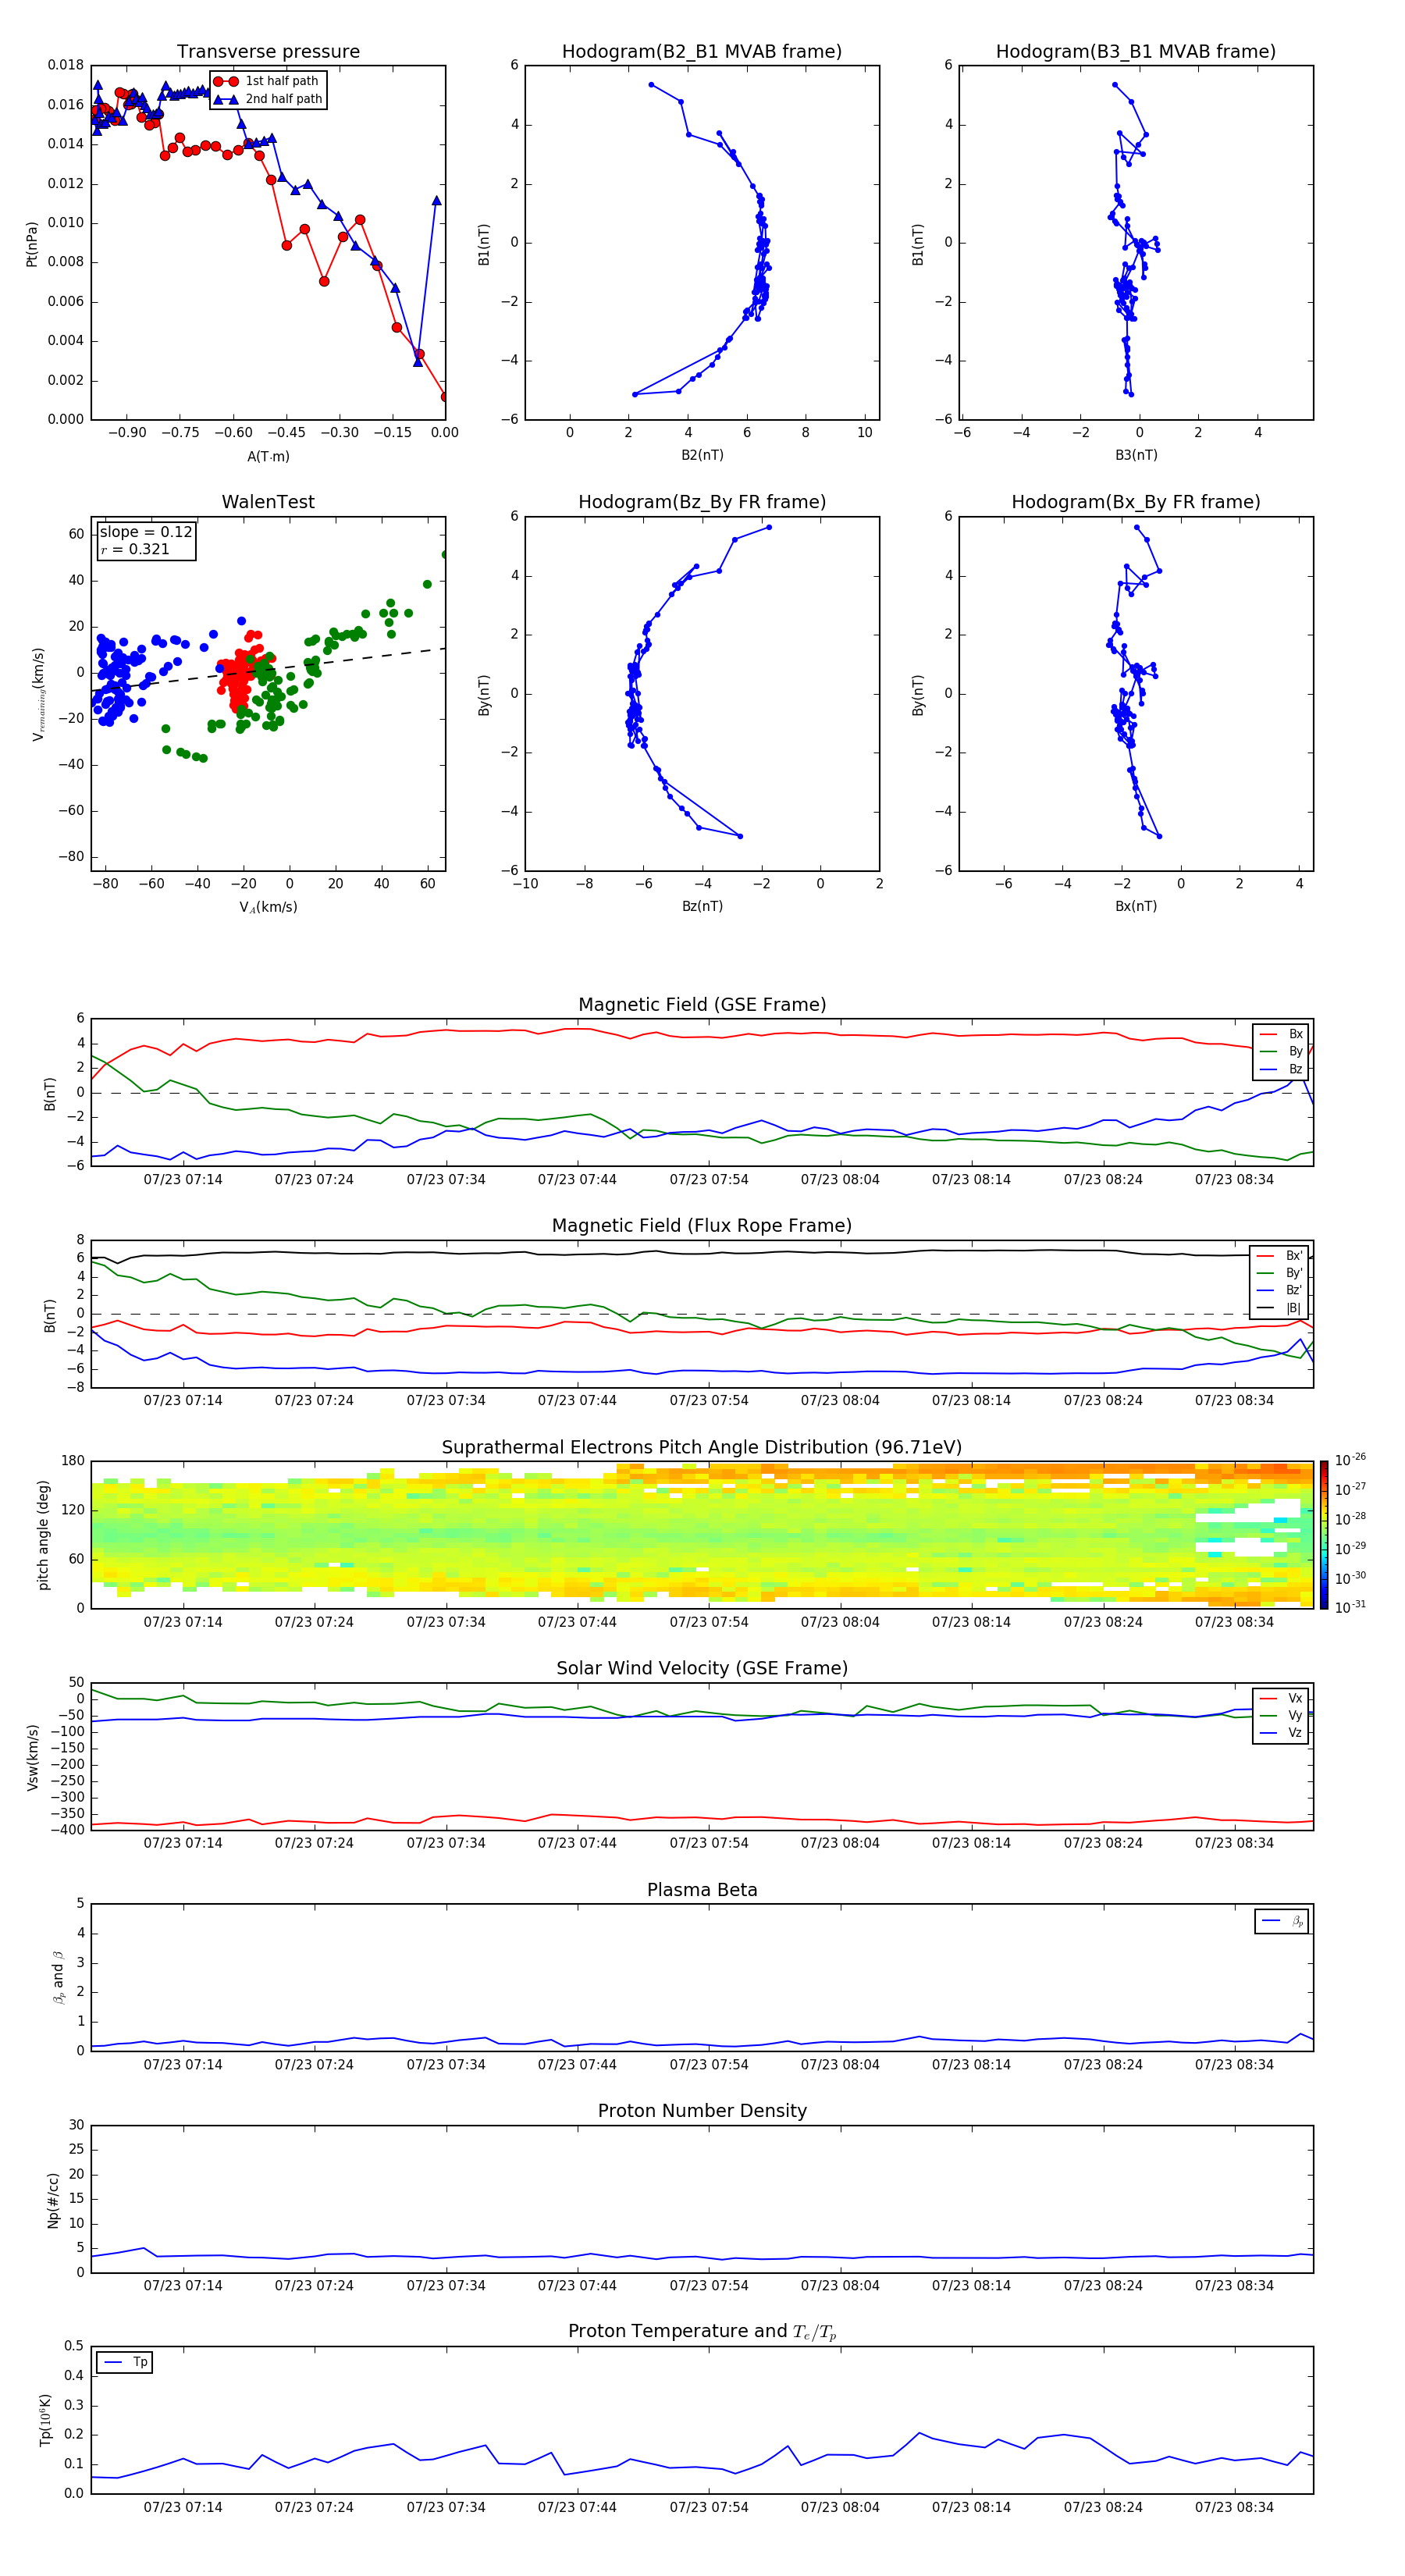Select the "Vz" legend entry
The height and width of the screenshot is (2576, 1405).
tap(1281, 1733)
